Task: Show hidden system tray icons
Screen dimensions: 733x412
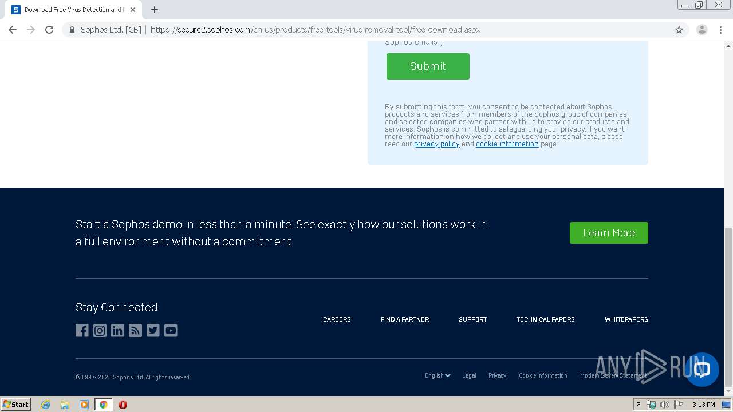Action: 639,405
